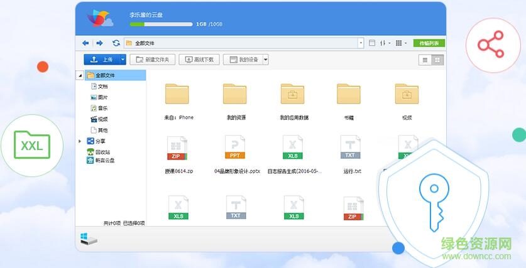
Task: Click the storage usage progress bar
Action: 161,24
